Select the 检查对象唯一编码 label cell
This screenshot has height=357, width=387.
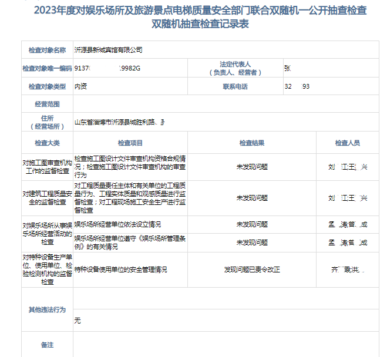coord(47,68)
